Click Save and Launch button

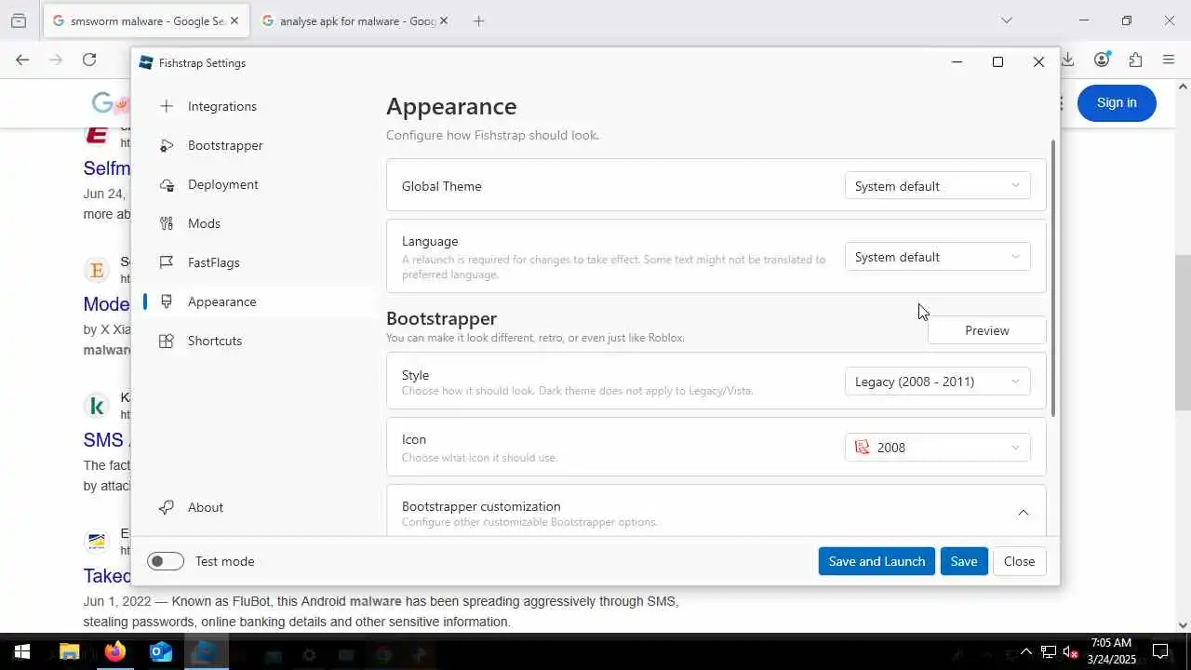pos(877,561)
